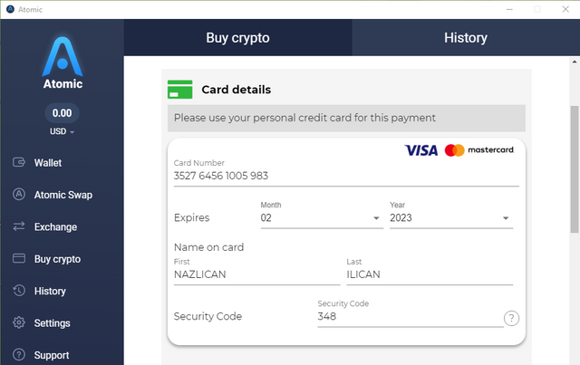Click the Atomic logo in sidebar
This screenshot has height=365, width=580.
coord(63,62)
